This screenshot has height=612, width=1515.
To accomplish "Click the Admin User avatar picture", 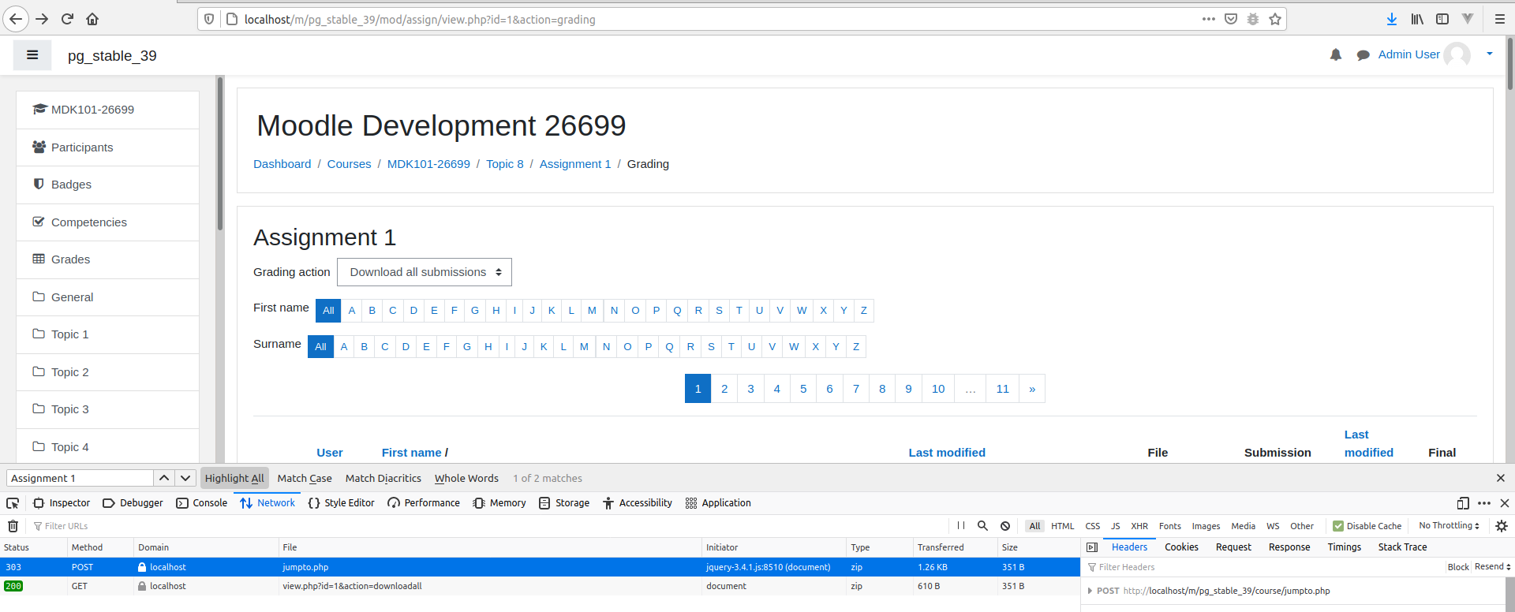I will coord(1457,54).
